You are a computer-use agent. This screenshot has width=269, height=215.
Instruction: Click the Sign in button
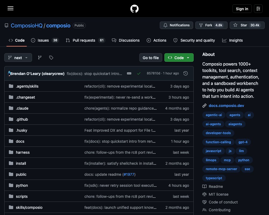coord(242,9)
